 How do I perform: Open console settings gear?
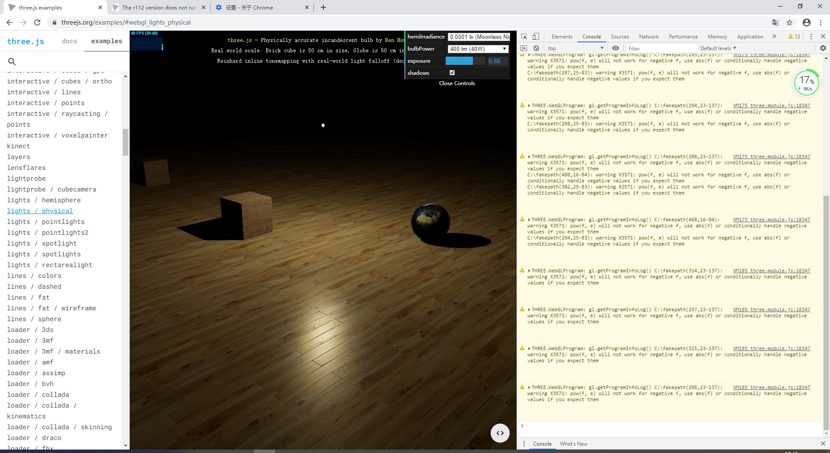823,48
